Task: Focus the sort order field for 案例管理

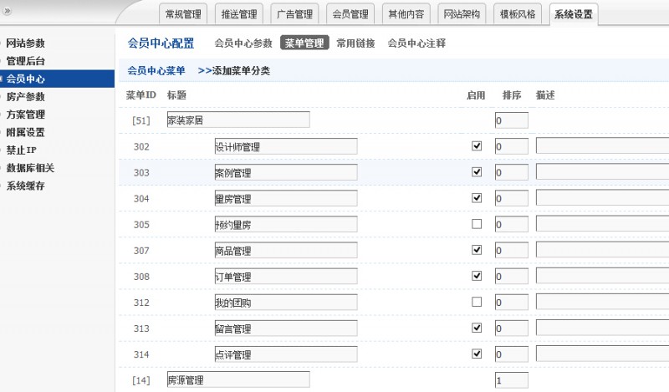Action: [x=511, y=172]
